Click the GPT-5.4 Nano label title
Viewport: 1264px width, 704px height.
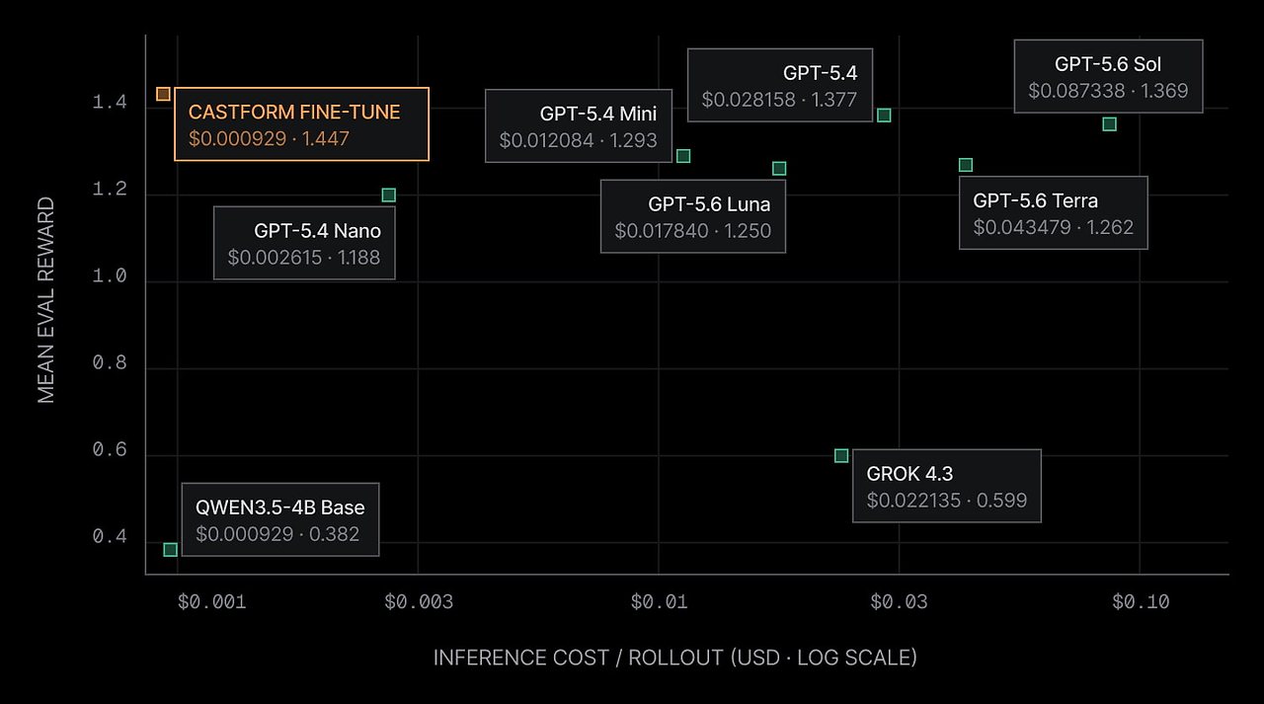click(317, 231)
